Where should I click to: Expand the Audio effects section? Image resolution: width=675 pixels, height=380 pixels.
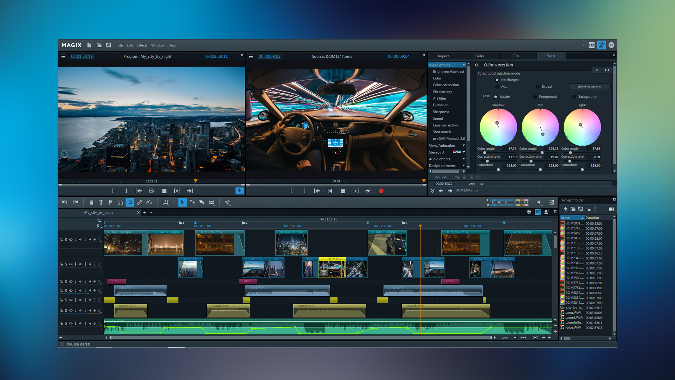coord(463,159)
